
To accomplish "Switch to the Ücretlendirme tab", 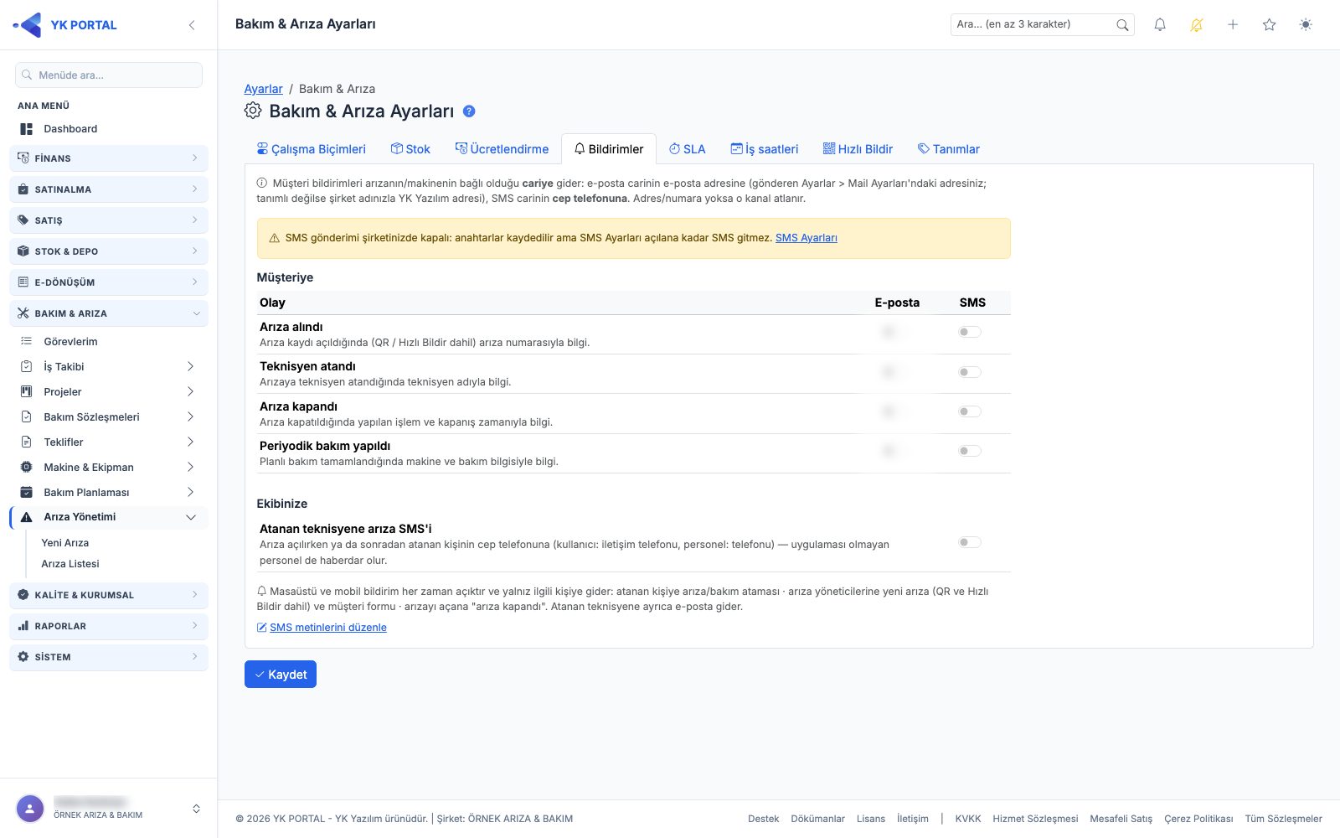I will click(x=502, y=149).
